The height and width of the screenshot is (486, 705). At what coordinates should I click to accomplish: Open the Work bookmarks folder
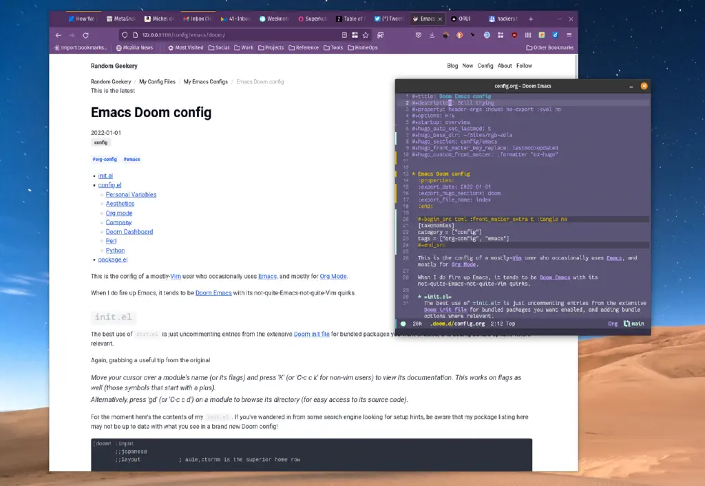(243, 47)
